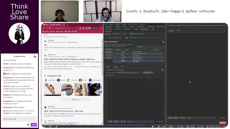Click the Add extension button
Image resolution: width=230 pixels, height=129 pixels.
[109, 50]
